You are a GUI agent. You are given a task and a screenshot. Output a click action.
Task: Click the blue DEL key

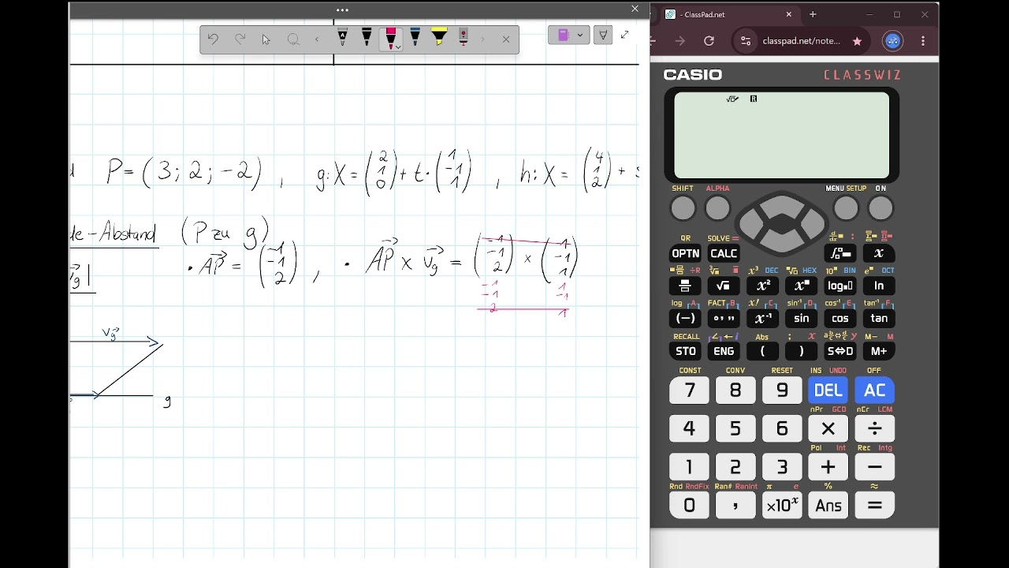(x=828, y=390)
